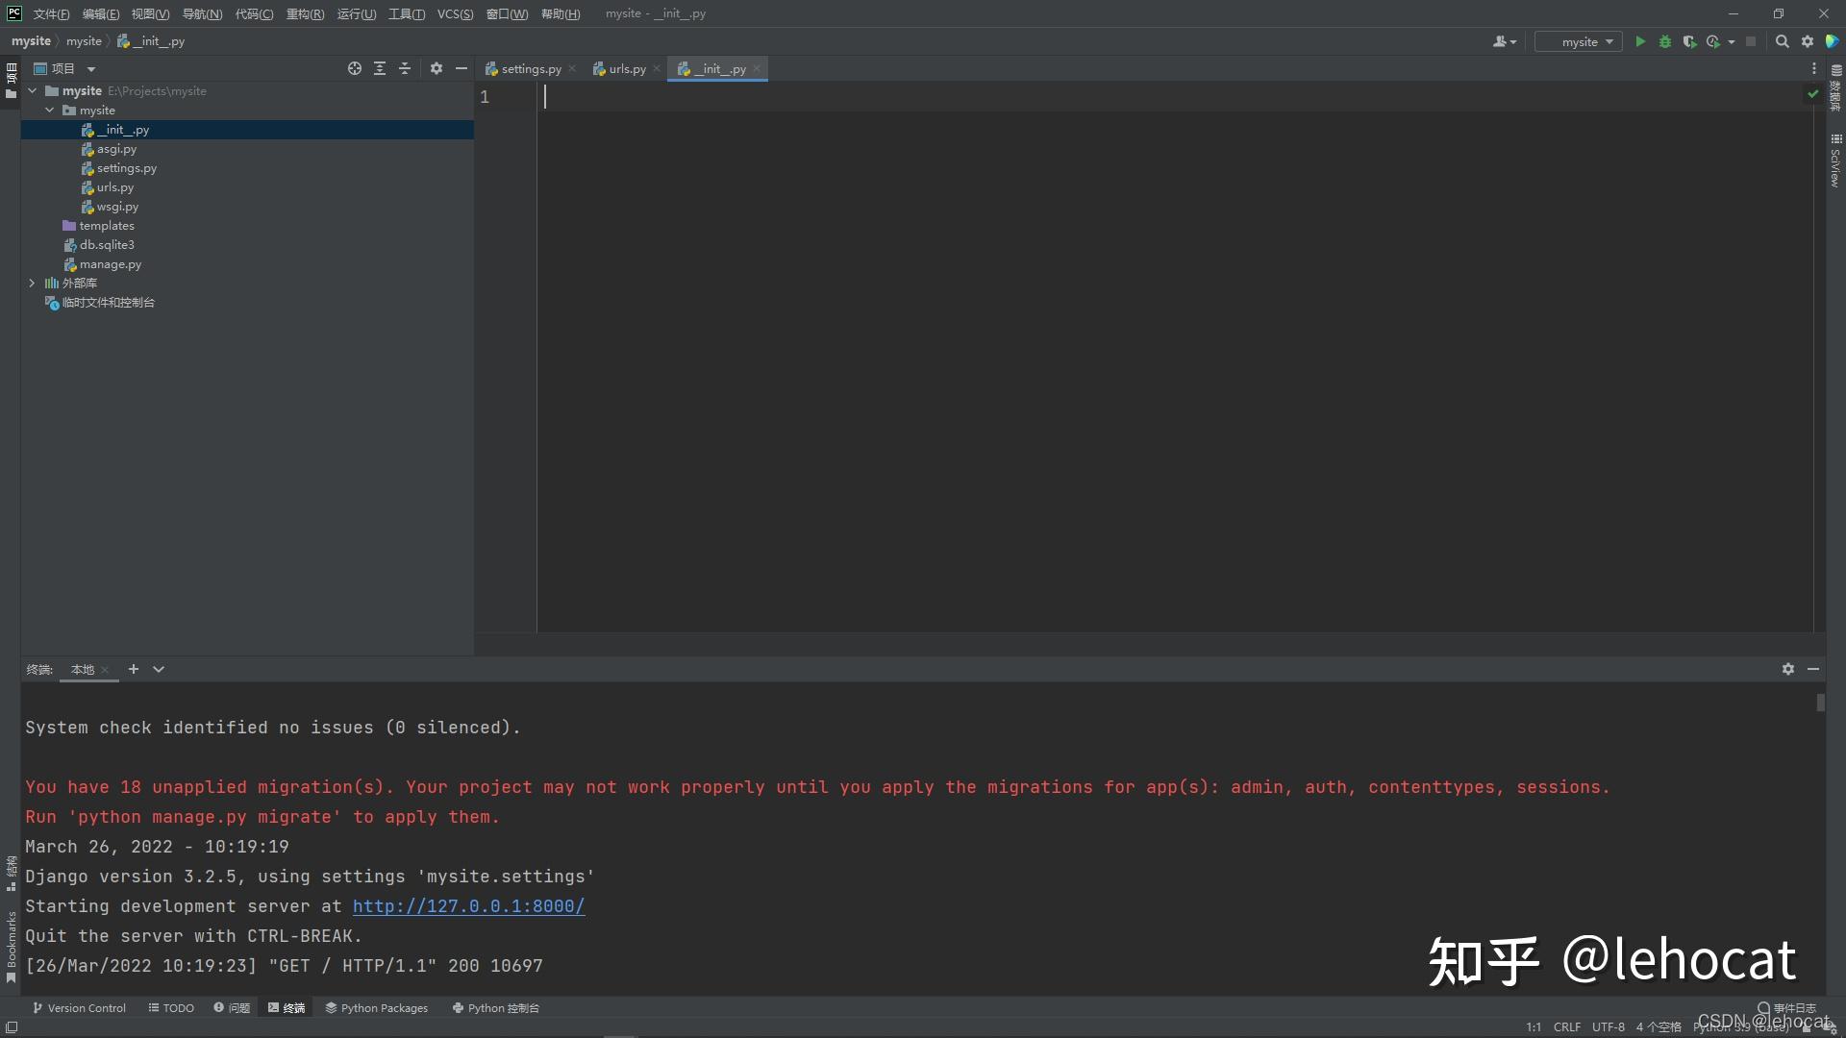Open the Python Packages tool window
Screen dimensions: 1846x1038
376,1008
